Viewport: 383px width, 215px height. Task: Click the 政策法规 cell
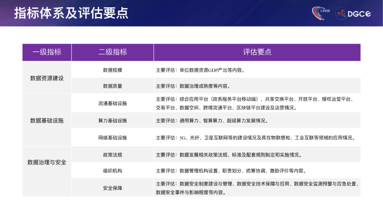[x=113, y=155]
